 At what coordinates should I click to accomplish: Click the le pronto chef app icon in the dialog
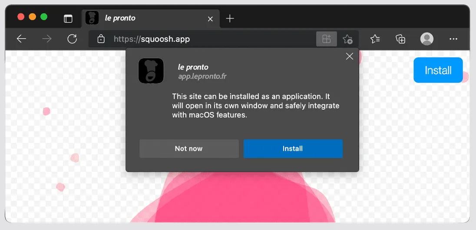(151, 71)
